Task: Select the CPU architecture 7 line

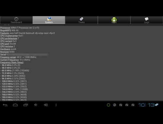Action: click(9, 39)
